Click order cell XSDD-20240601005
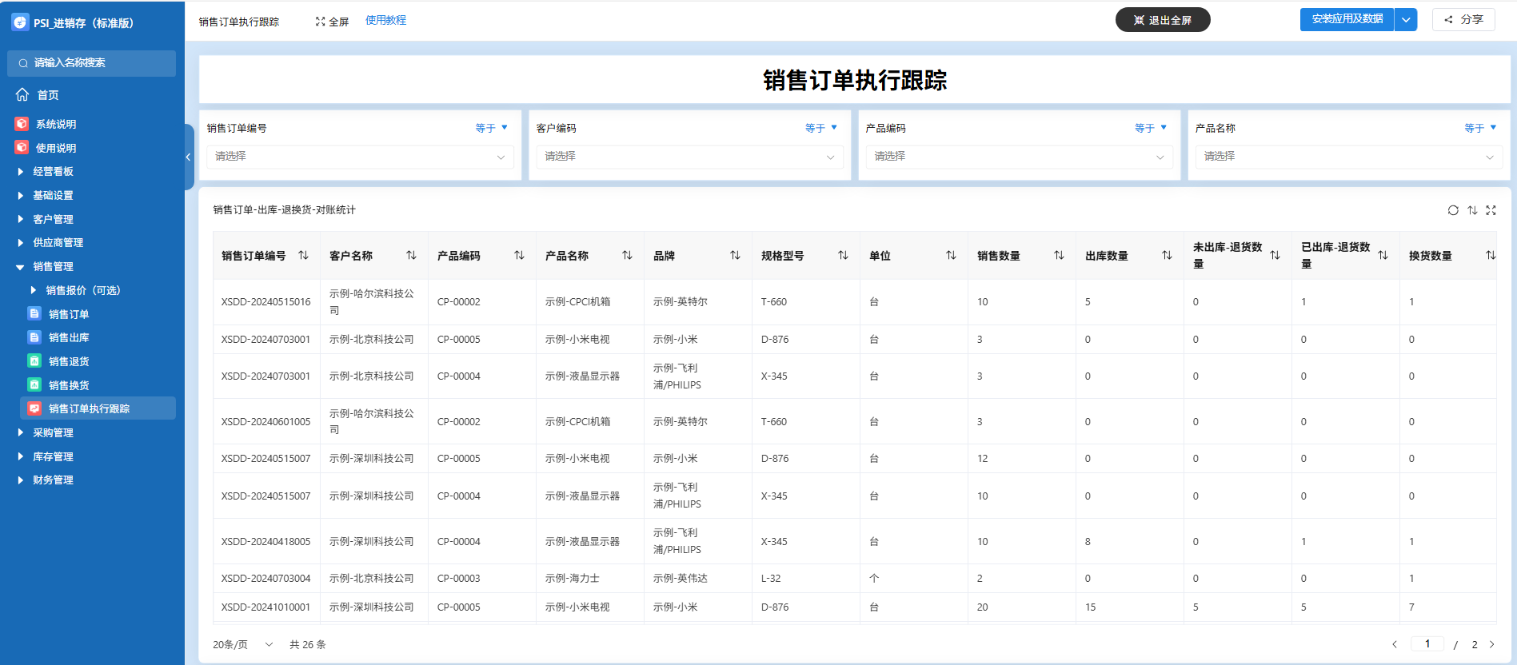The width and height of the screenshot is (1517, 665). [265, 422]
